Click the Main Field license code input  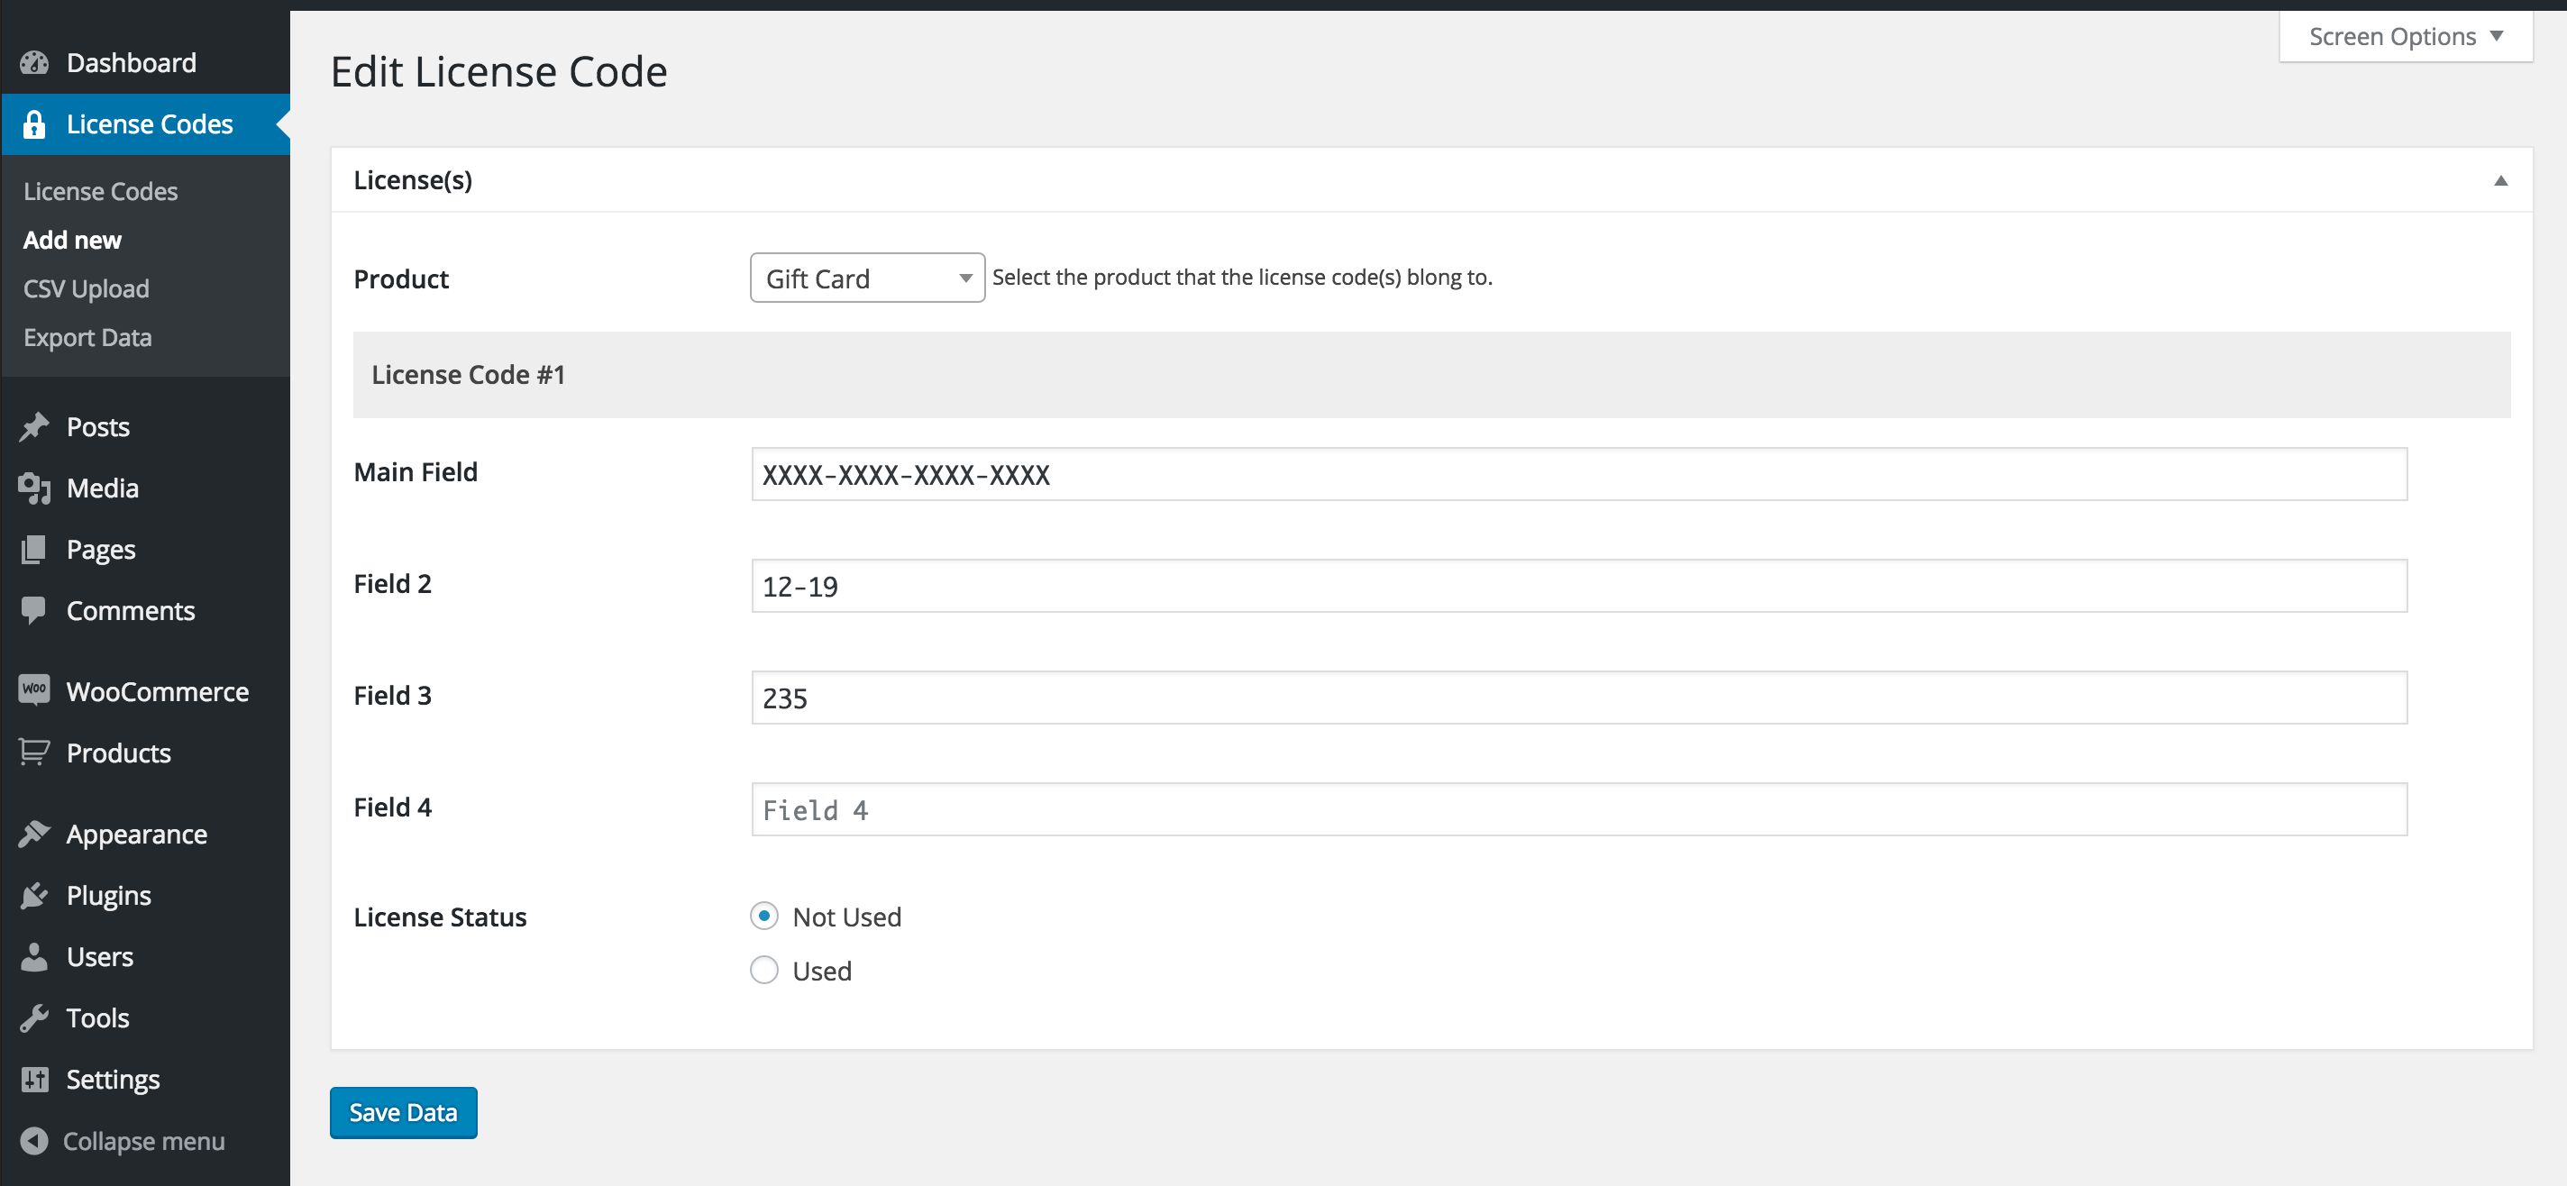(x=1578, y=474)
